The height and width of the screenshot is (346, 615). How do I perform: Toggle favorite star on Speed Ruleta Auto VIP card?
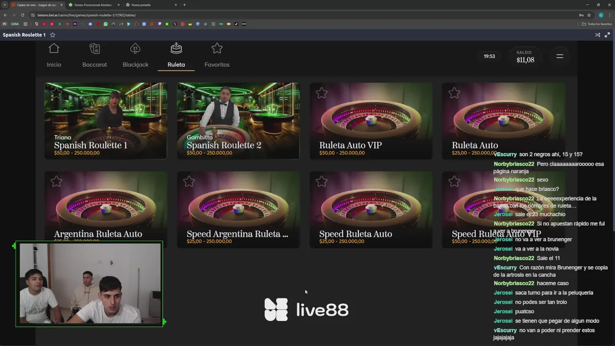tap(454, 181)
